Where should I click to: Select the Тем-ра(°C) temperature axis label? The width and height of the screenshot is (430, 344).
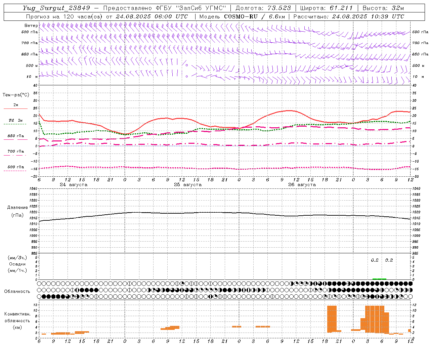coord(16,95)
